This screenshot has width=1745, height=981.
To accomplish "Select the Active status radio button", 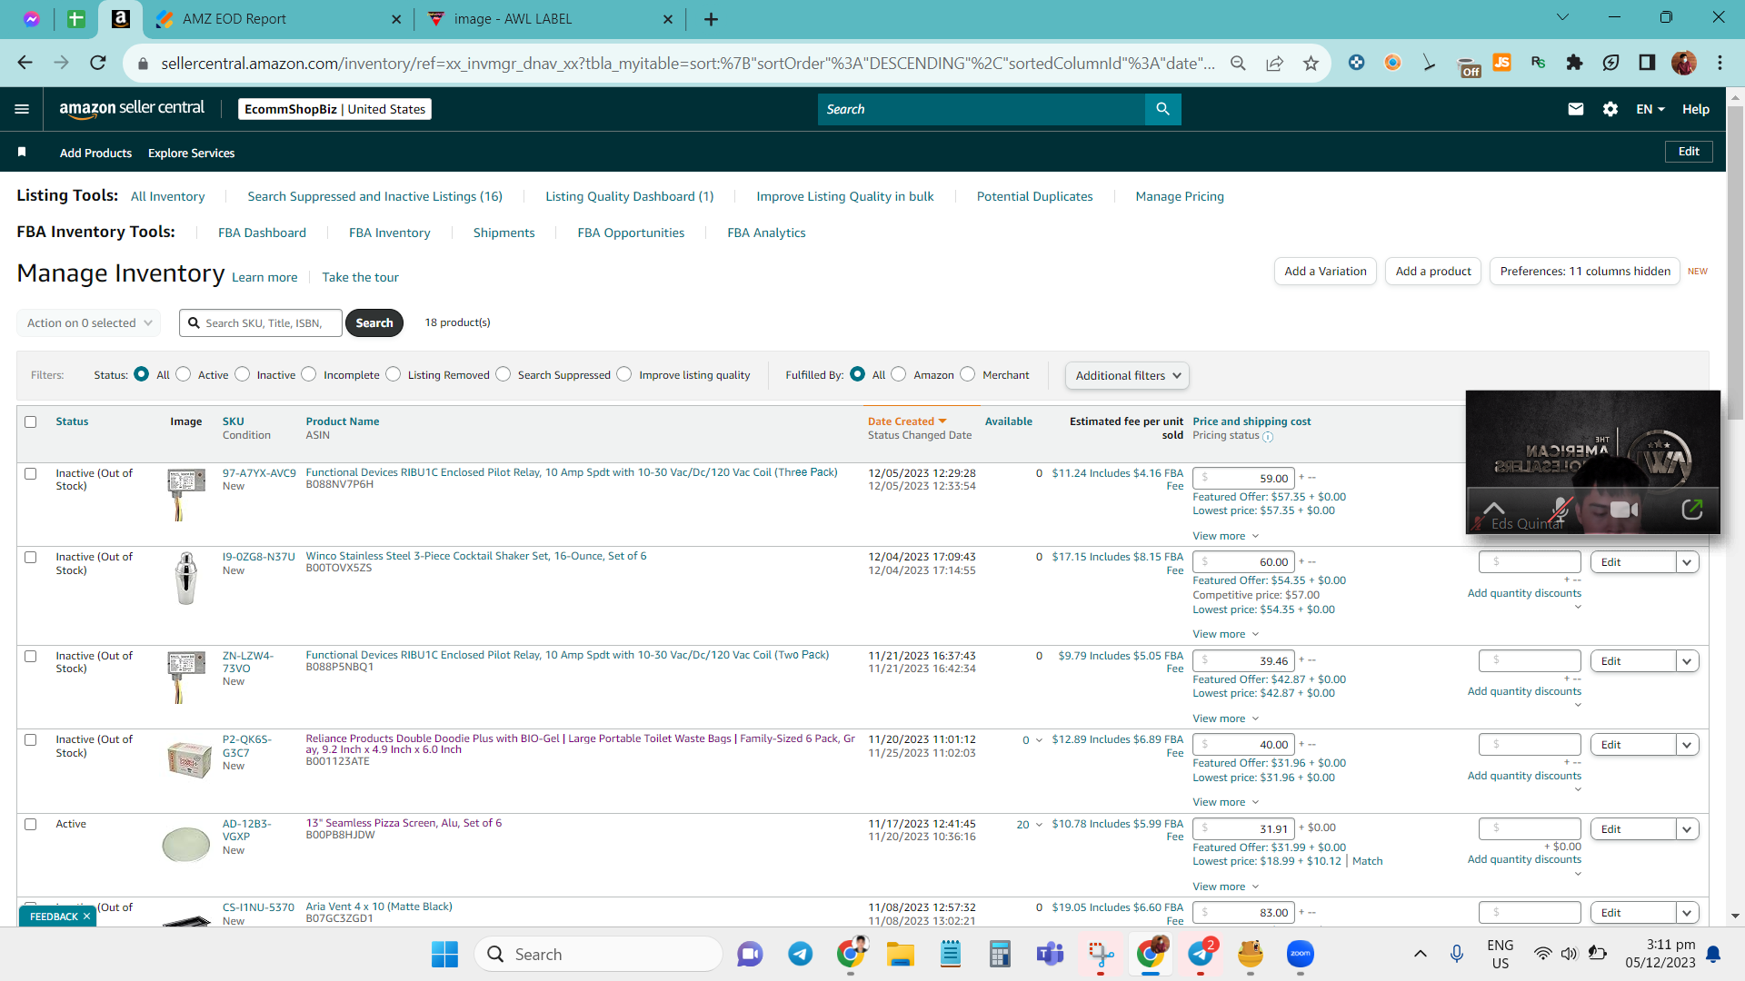I will click(184, 374).
